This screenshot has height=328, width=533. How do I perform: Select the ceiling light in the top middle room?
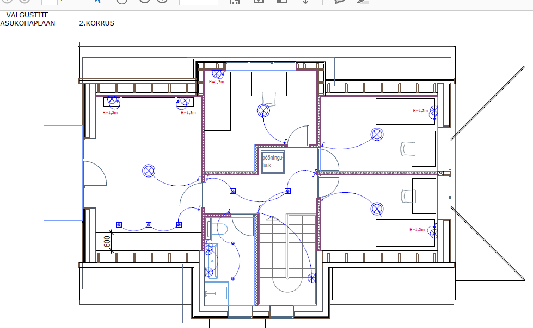pos(264,111)
